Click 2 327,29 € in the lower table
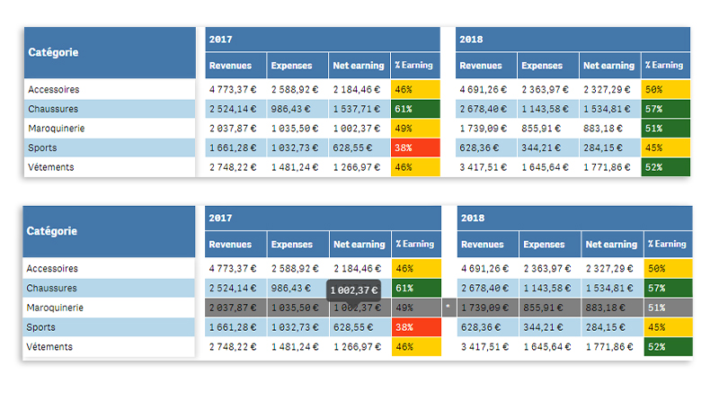 tap(609, 269)
